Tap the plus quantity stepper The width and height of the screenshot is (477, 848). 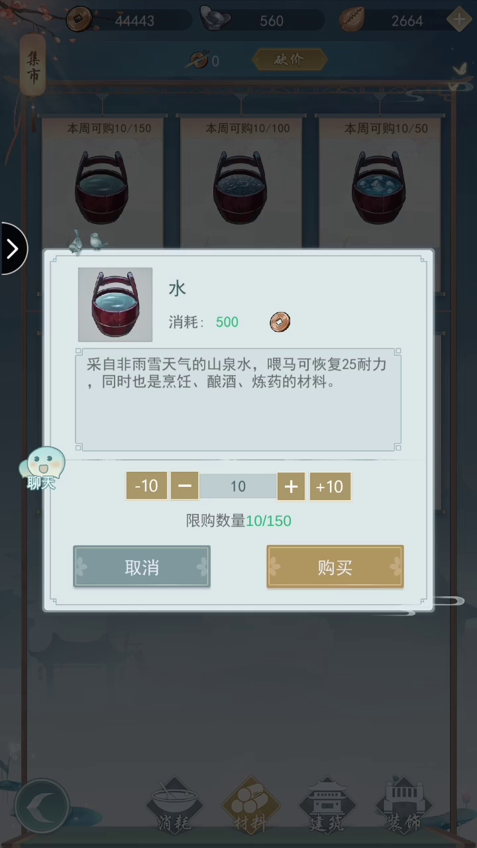pyautogui.click(x=291, y=486)
